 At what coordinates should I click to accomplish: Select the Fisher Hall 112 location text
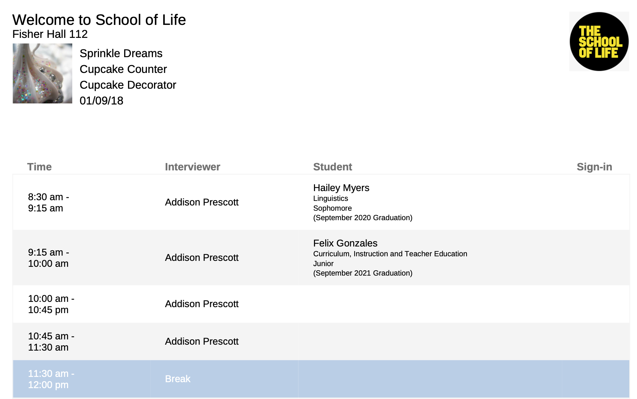(x=50, y=34)
